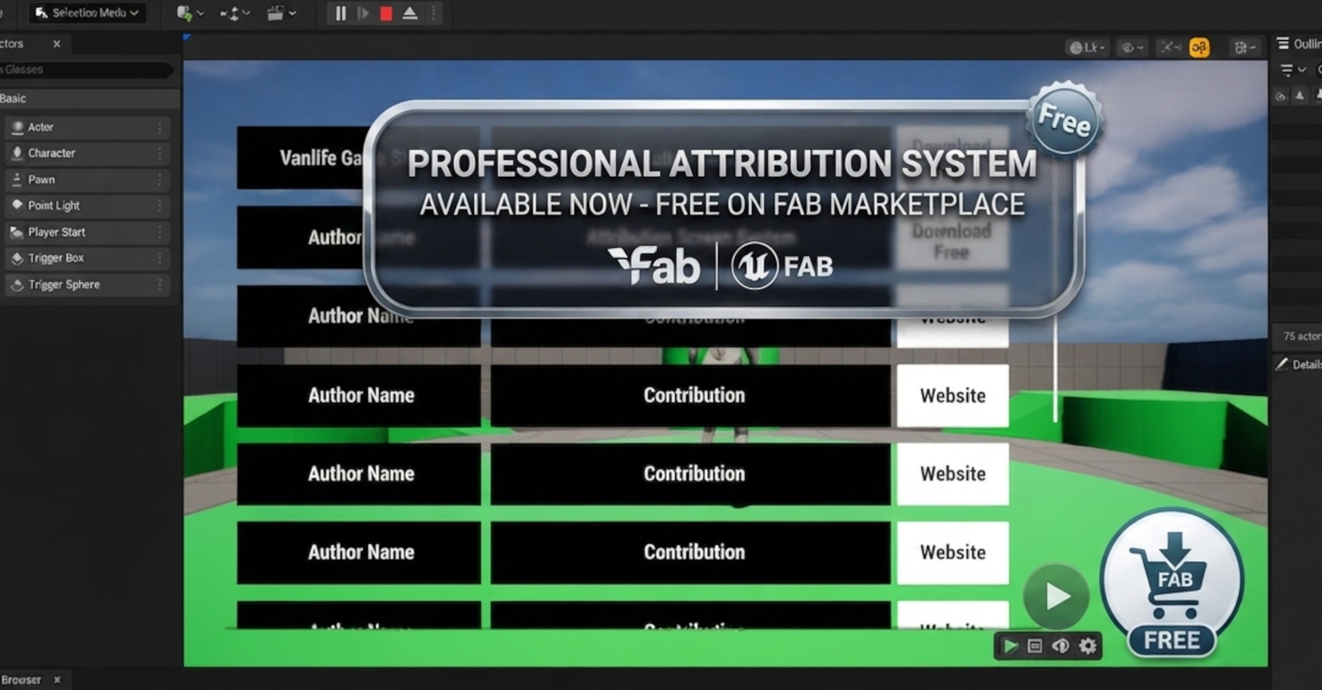Click the Vanlife Game title cell
This screenshot has width=1322, height=690.
coord(301,158)
